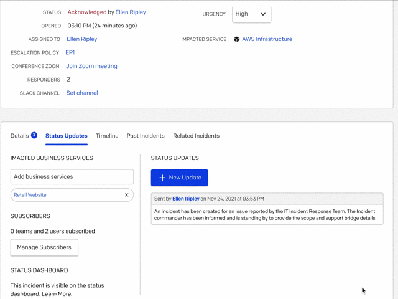Click the plus icon in New Update

(162, 178)
